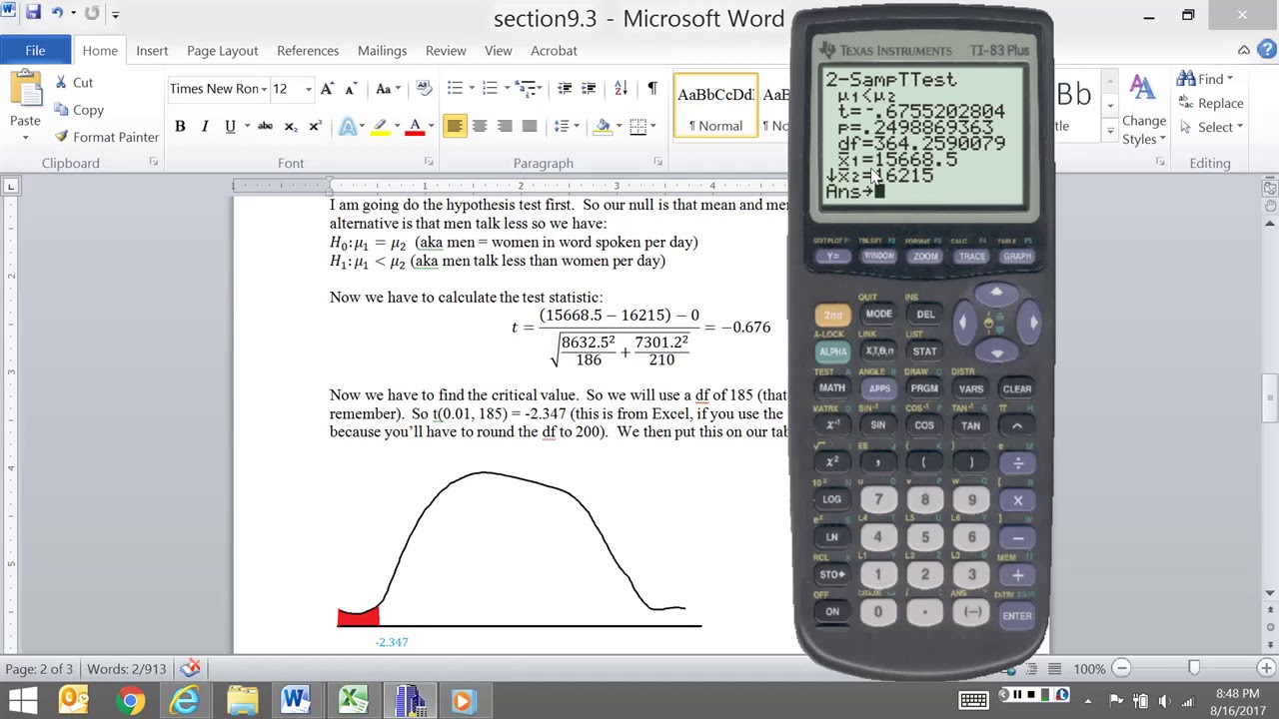Screen dimensions: 1279x719
Task: Click the MATH key on the calculator
Action: click(832, 388)
